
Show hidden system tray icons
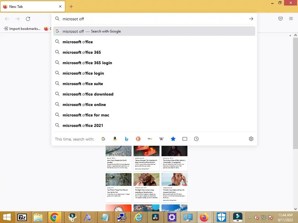pyautogui.click(x=249, y=217)
